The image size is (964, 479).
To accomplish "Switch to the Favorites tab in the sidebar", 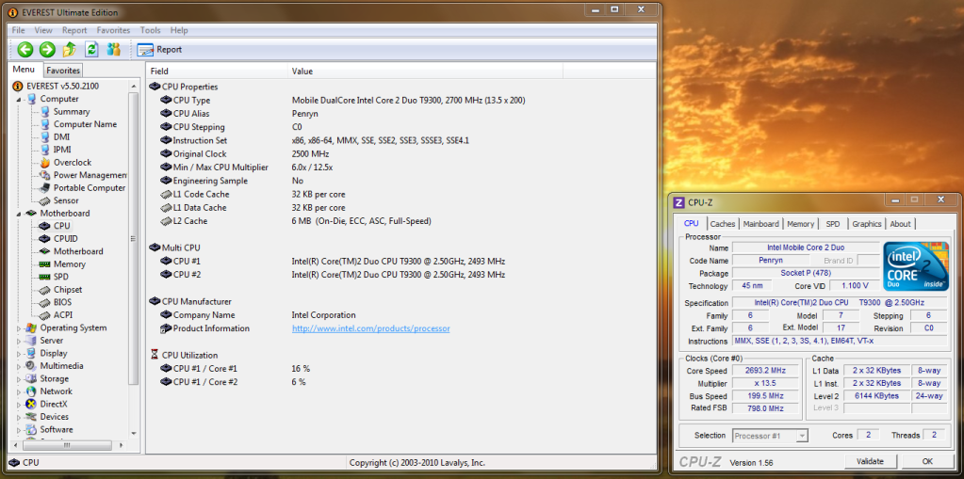I will 63,71.
